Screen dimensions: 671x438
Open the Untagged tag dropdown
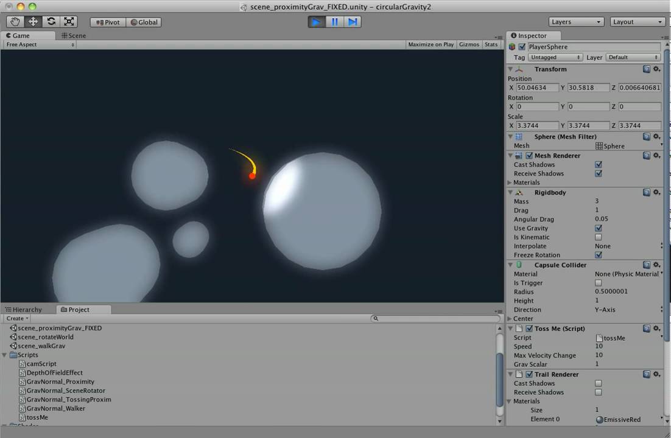[x=554, y=57]
